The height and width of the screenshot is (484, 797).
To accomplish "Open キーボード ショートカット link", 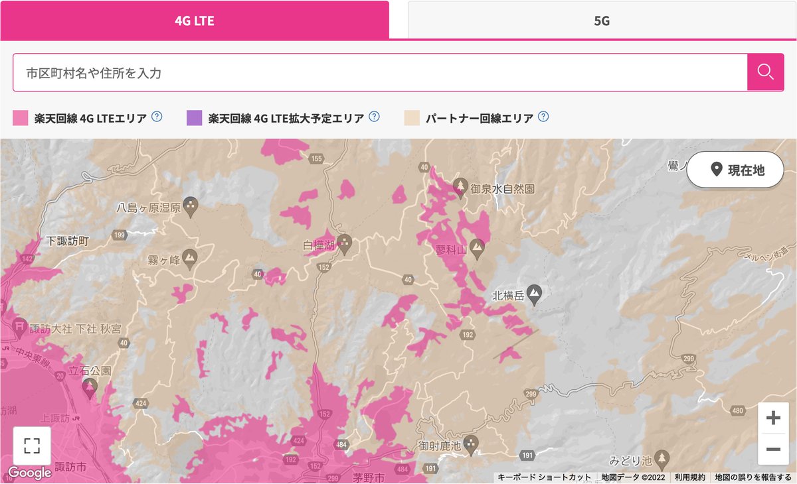I will point(544,477).
